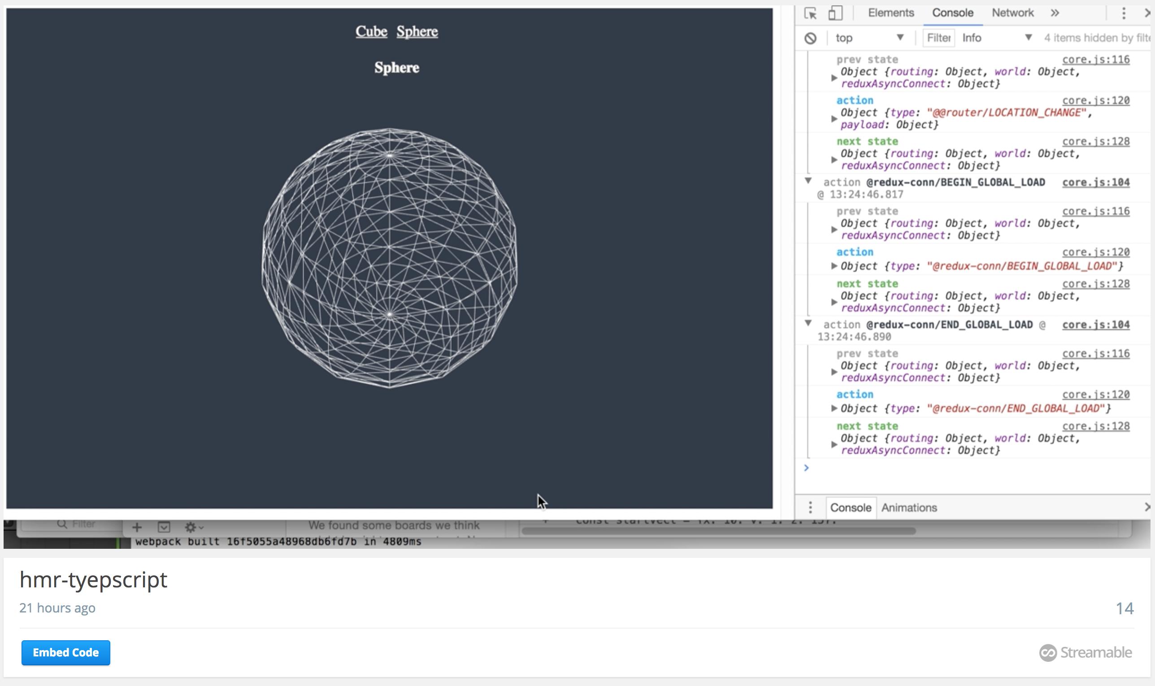Open the Animations drawer tab
Screen dimensions: 1155x686
tap(909, 508)
